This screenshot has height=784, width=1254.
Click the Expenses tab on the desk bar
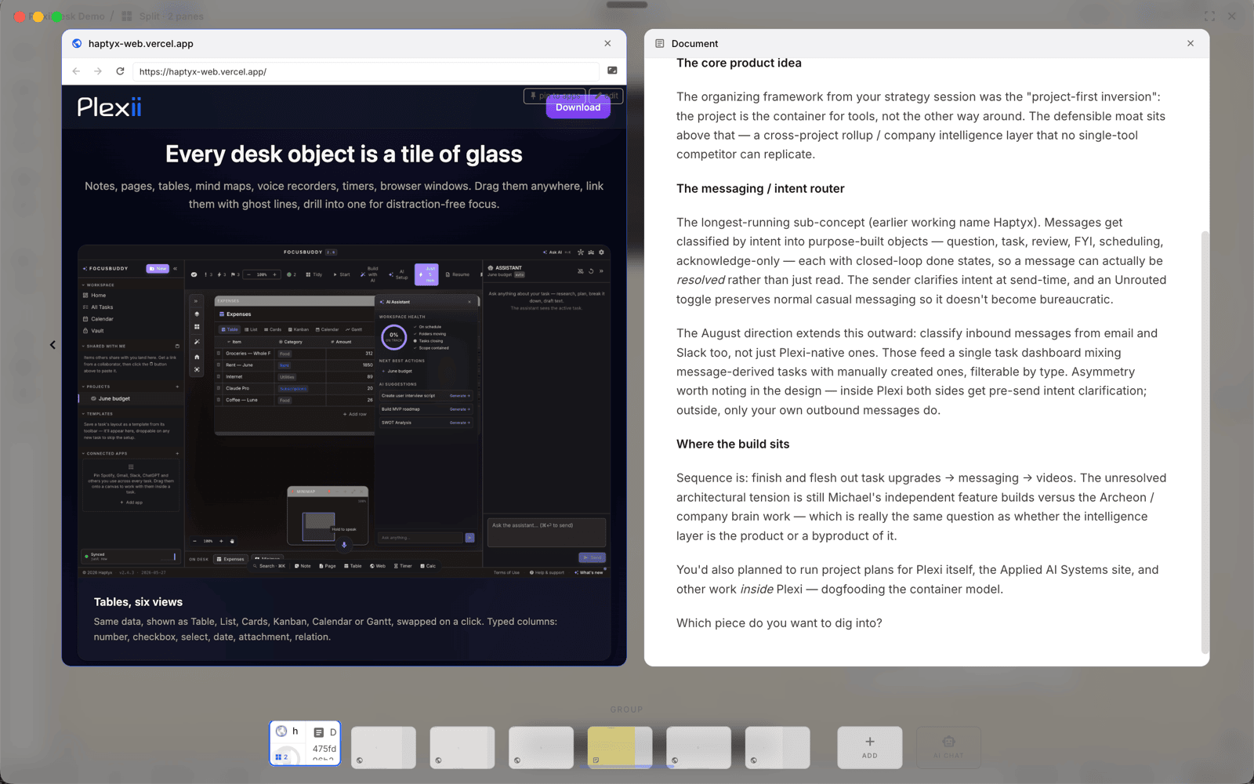230,559
